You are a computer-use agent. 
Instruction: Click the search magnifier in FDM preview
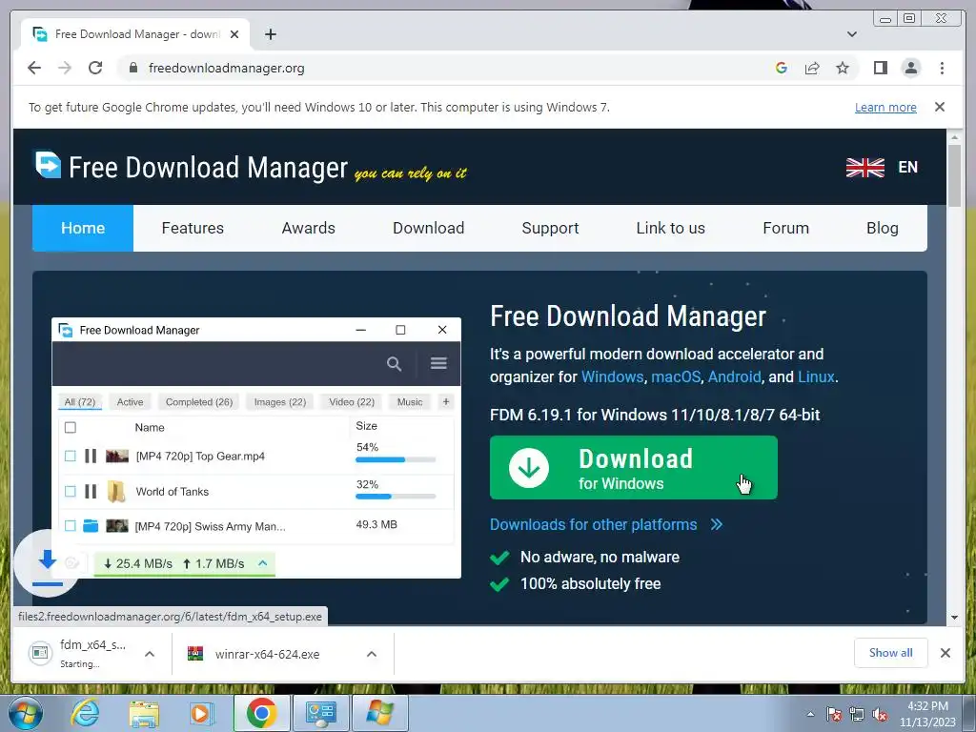point(394,363)
